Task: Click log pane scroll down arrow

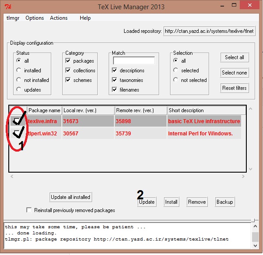Action: 255,246
